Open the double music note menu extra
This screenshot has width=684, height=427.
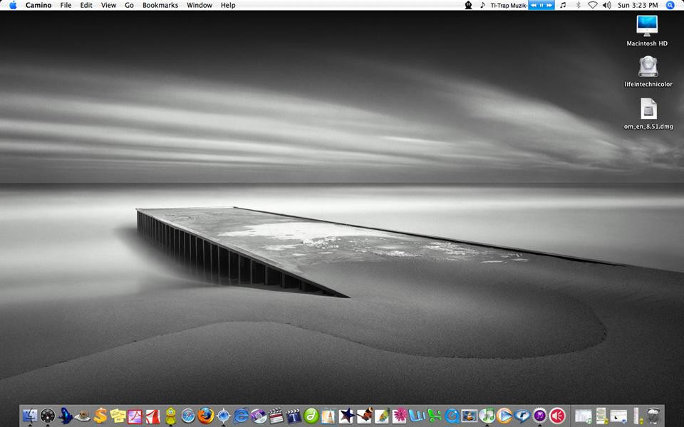point(563,5)
